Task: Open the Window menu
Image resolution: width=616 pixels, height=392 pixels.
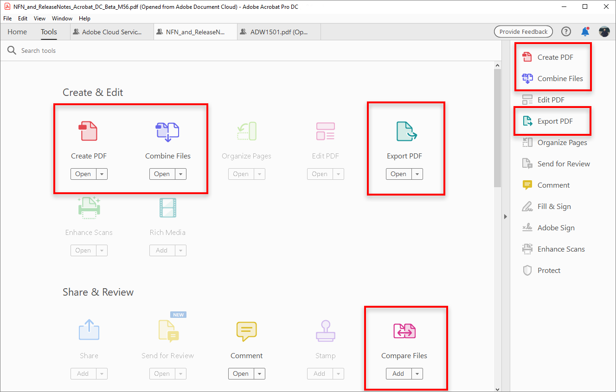Action: [x=62, y=19]
